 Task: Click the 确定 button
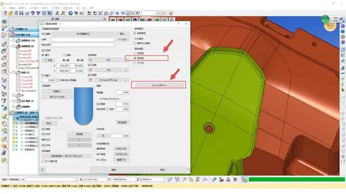(114, 170)
